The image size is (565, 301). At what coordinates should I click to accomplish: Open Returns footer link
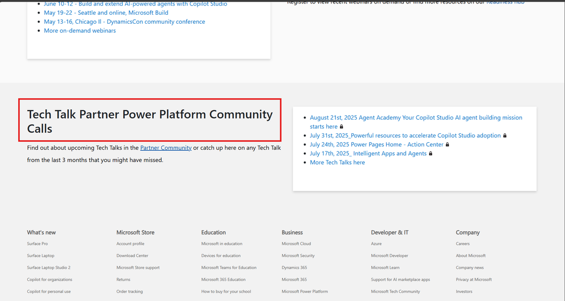(x=123, y=280)
